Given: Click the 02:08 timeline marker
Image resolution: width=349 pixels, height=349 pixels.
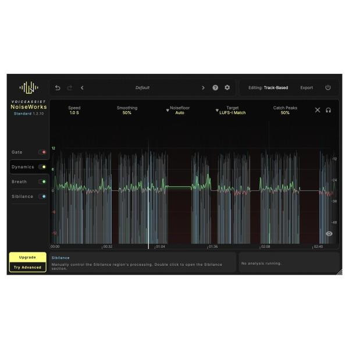Looking at the screenshot, I should pos(266,247).
